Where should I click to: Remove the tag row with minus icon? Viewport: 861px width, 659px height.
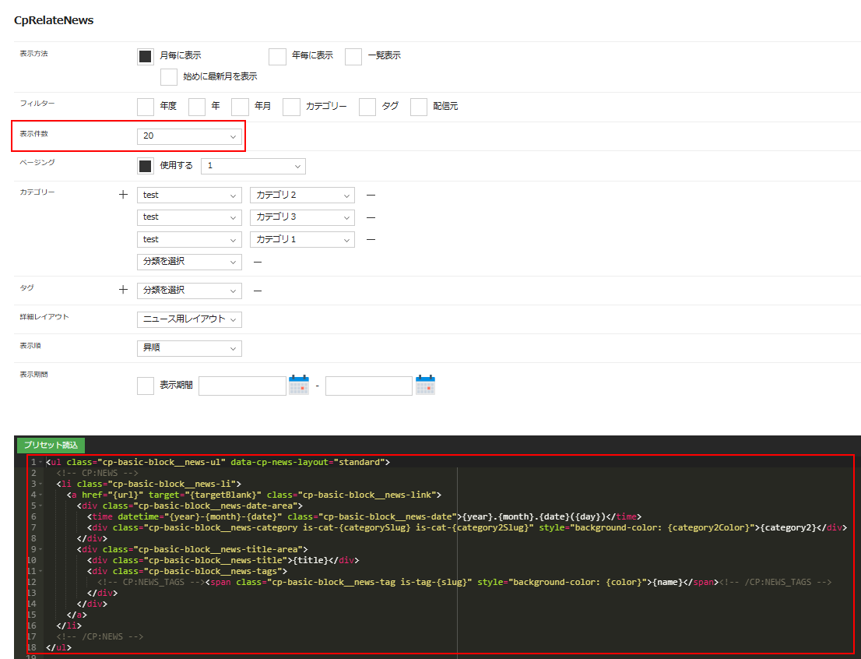click(258, 291)
